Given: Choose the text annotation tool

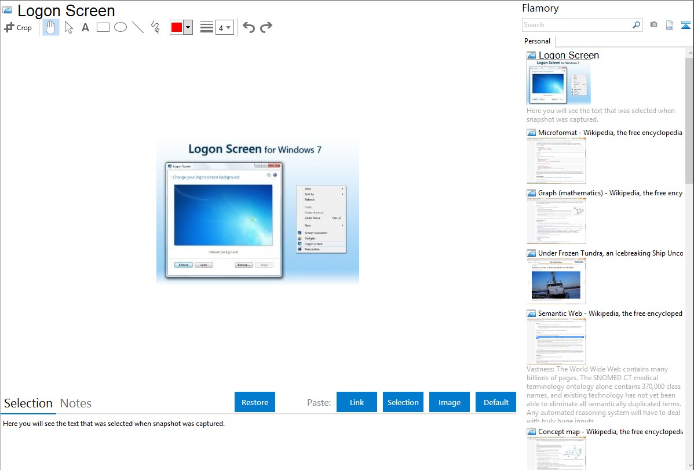Looking at the screenshot, I should (x=85, y=27).
